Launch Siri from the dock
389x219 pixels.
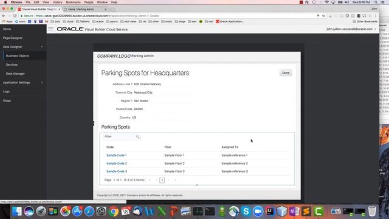click(29, 211)
